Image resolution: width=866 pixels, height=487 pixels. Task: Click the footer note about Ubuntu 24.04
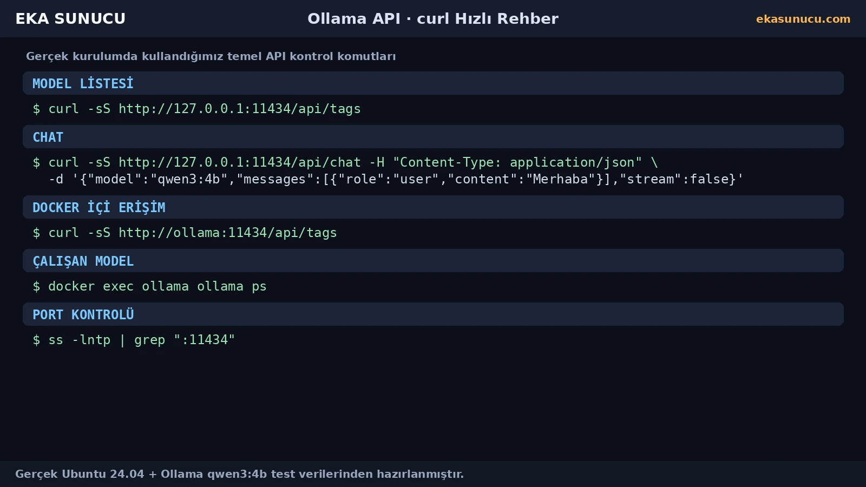coord(239,474)
